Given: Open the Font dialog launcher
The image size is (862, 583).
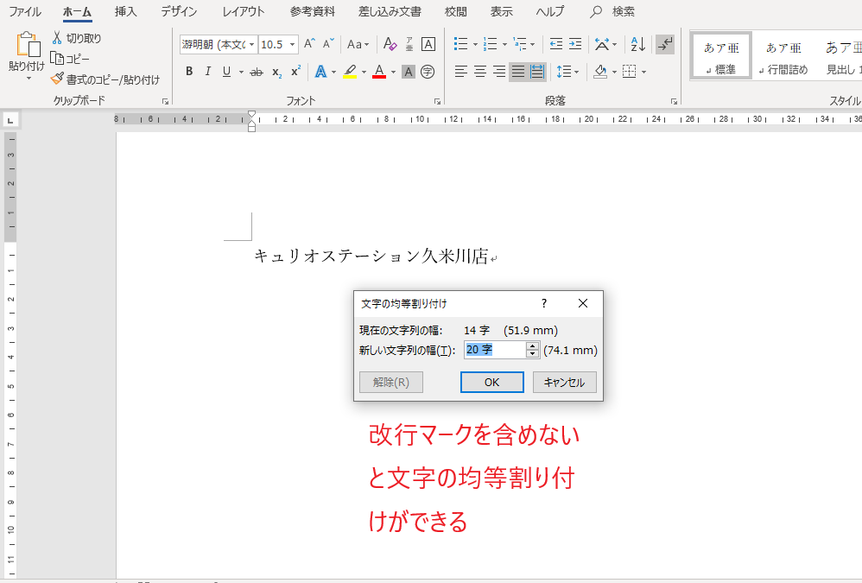Looking at the screenshot, I should point(437,102).
